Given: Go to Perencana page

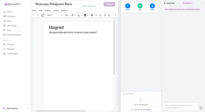Looking at the screenshot, I should coord(11,16).
